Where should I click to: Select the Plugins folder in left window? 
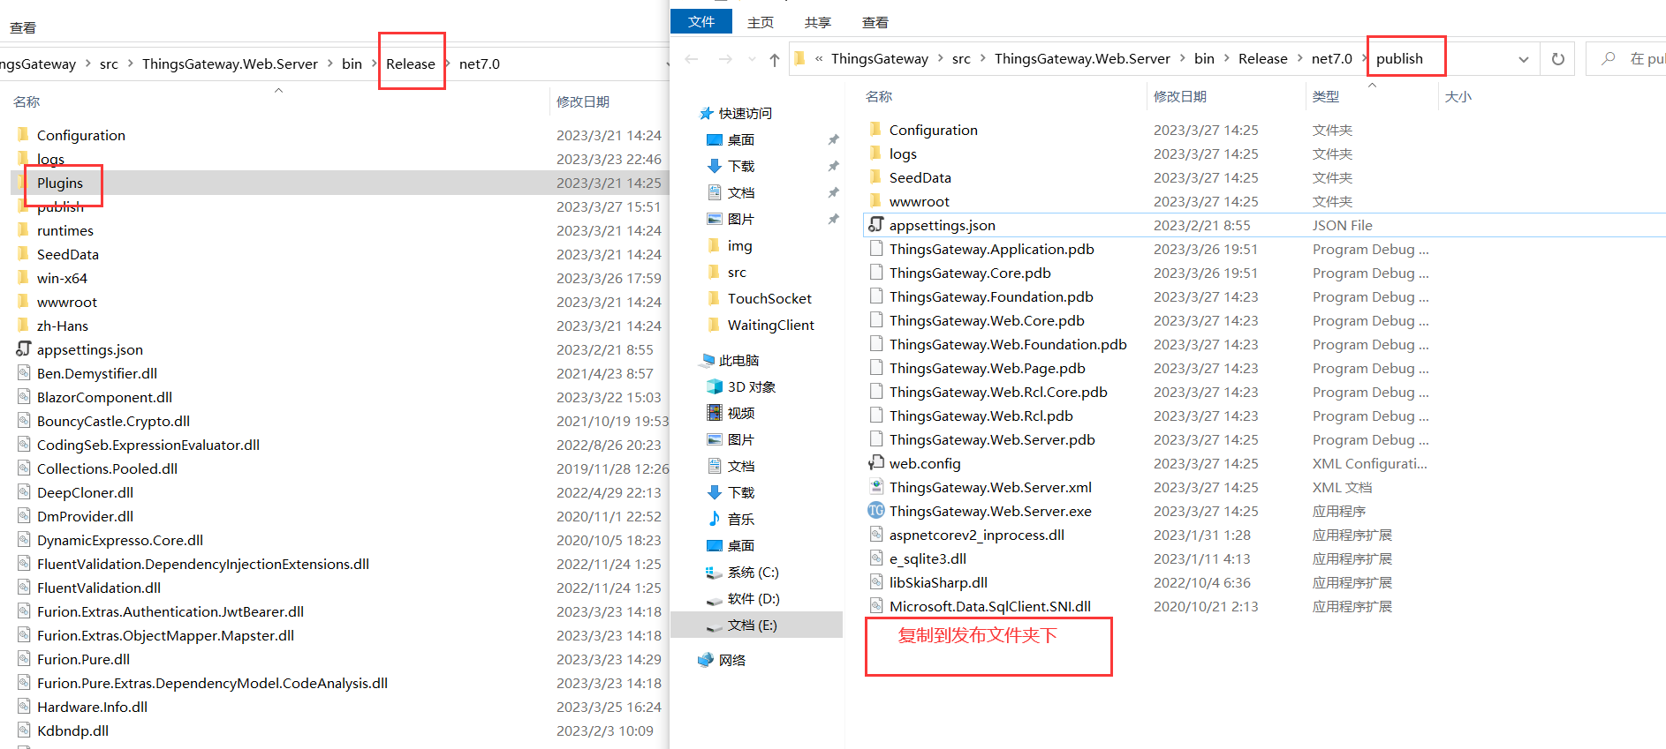point(60,183)
